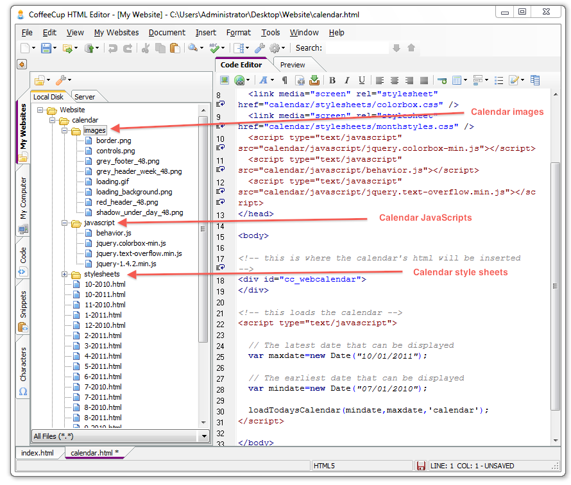Screen dimensions: 571x485
Task: Click the Cut scissors icon
Action: pos(146,48)
